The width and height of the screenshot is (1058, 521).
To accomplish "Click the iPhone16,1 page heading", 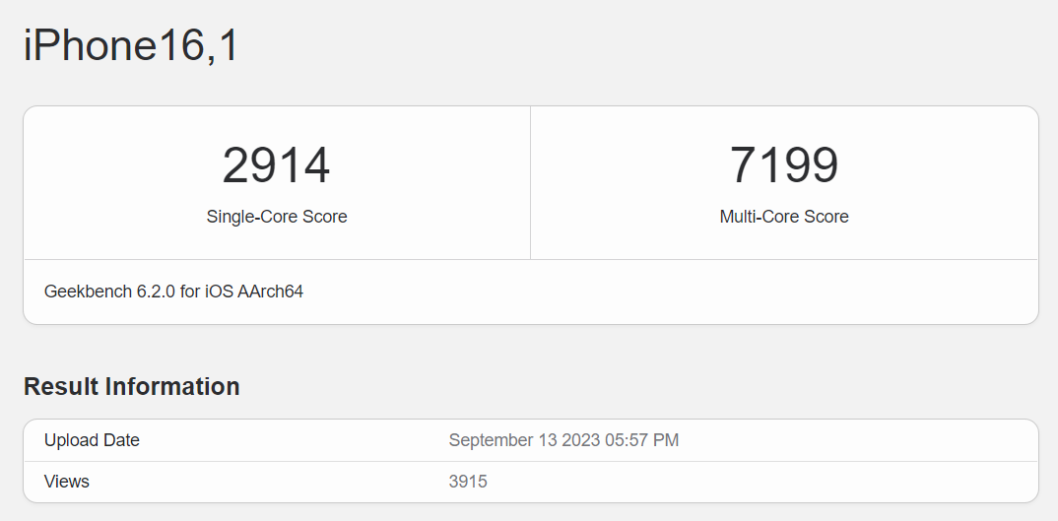I will 131,46.
